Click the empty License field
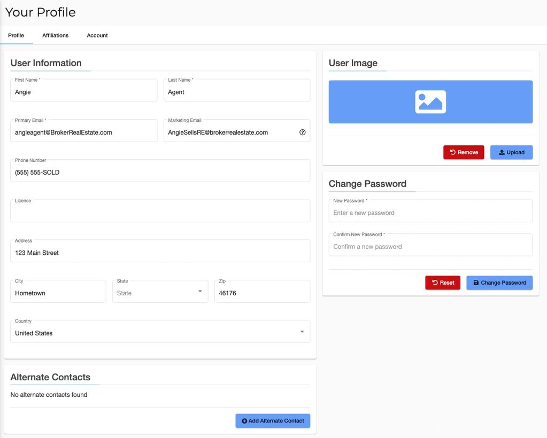This screenshot has width=547, height=438. 160,213
